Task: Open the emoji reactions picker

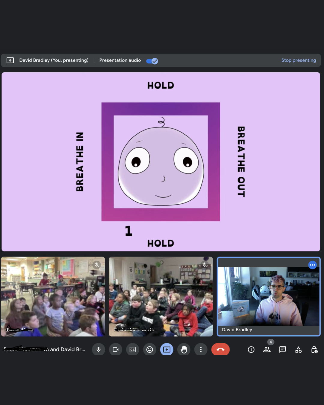Action: (150, 349)
